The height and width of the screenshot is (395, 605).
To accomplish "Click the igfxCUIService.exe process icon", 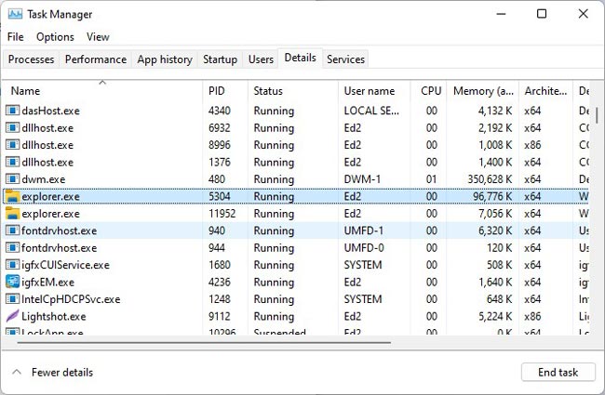I will click(x=12, y=265).
